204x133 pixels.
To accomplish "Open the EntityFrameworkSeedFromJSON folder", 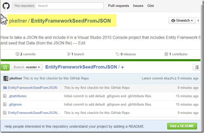I will coord(33,88).
